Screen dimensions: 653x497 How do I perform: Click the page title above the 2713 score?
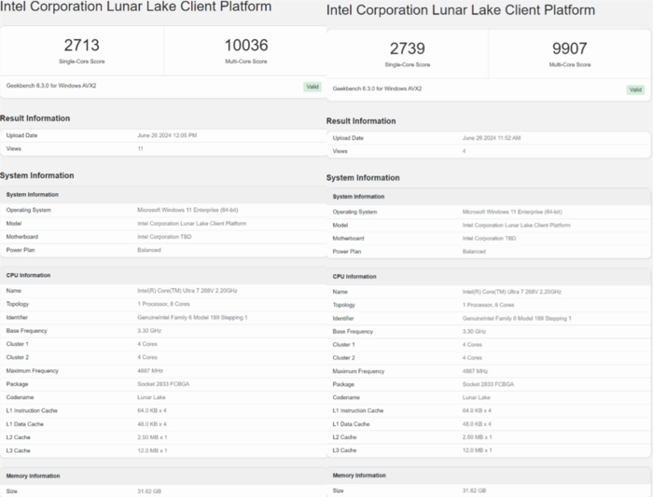click(x=136, y=7)
